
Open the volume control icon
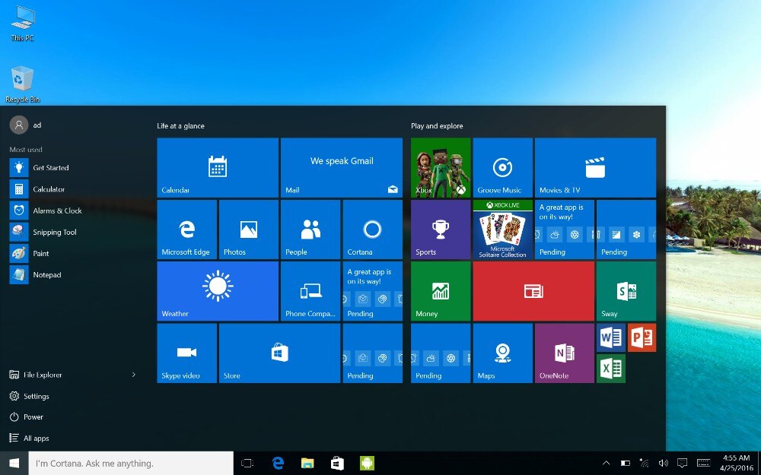(x=663, y=464)
